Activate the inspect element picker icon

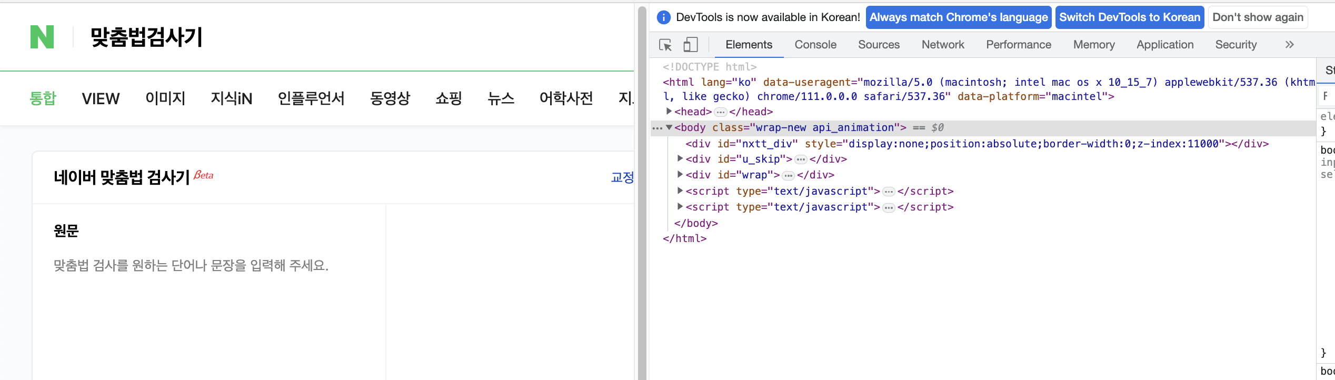coord(665,45)
